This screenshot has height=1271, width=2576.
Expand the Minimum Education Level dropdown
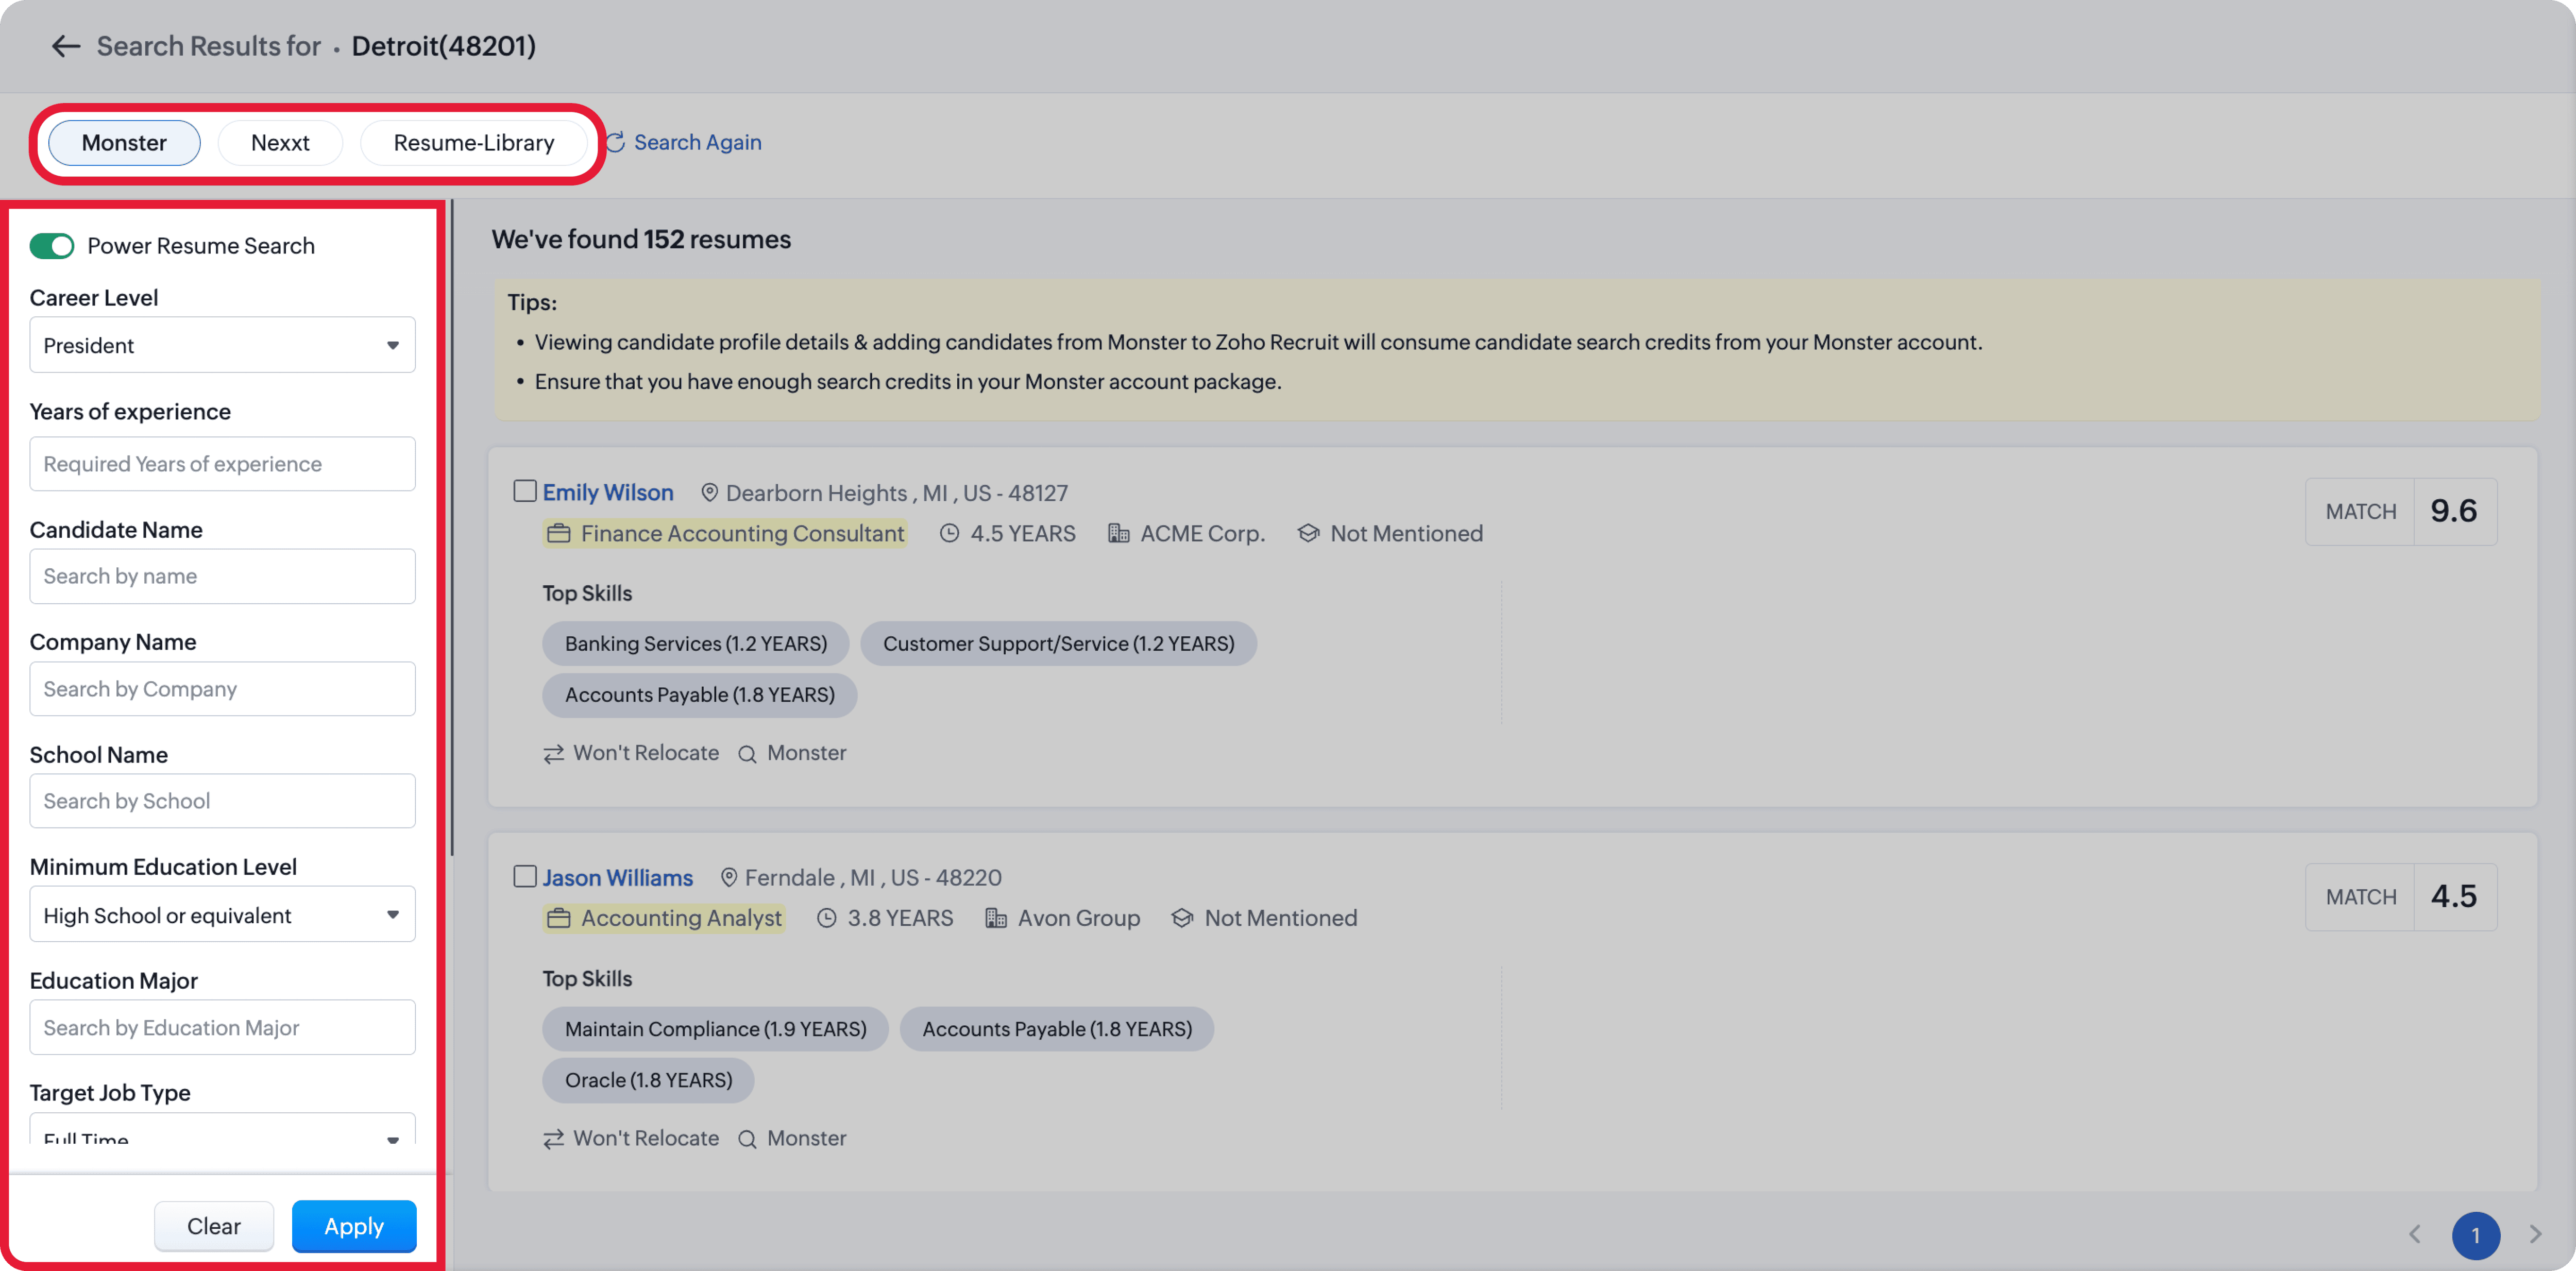222,914
